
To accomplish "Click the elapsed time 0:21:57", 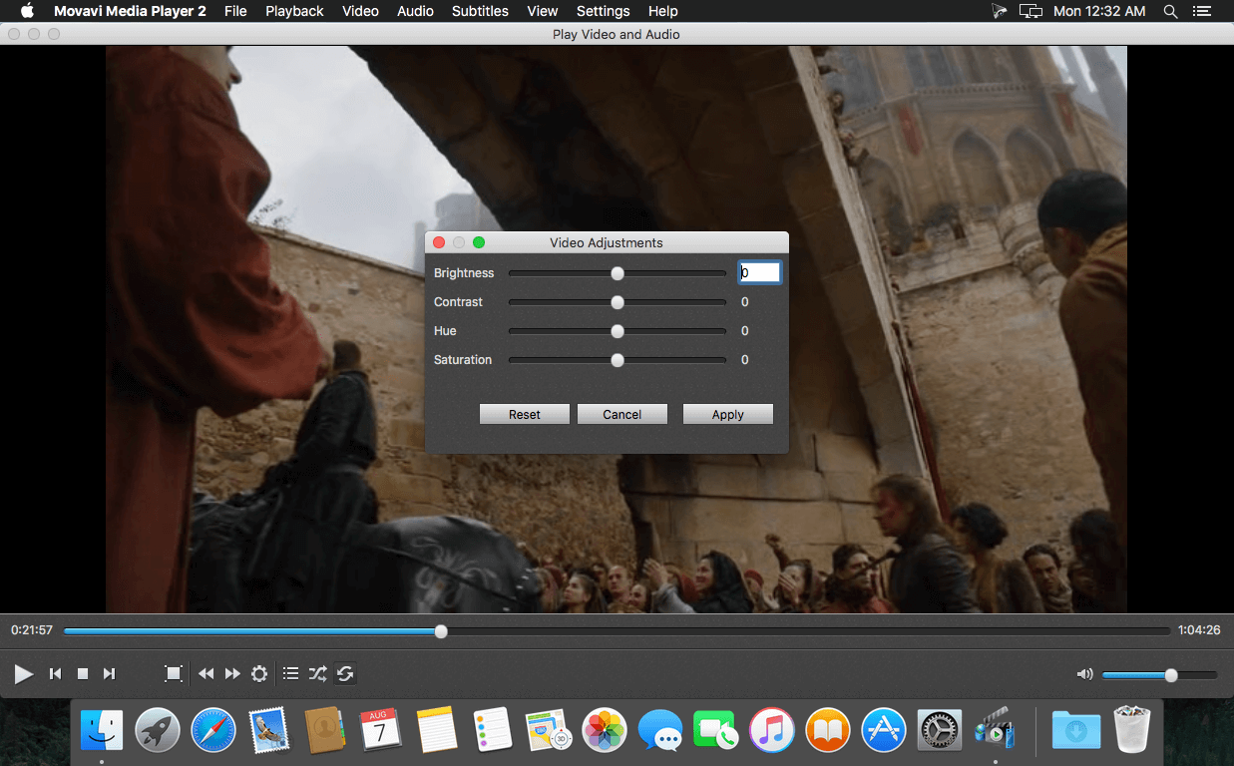I will 32,630.
